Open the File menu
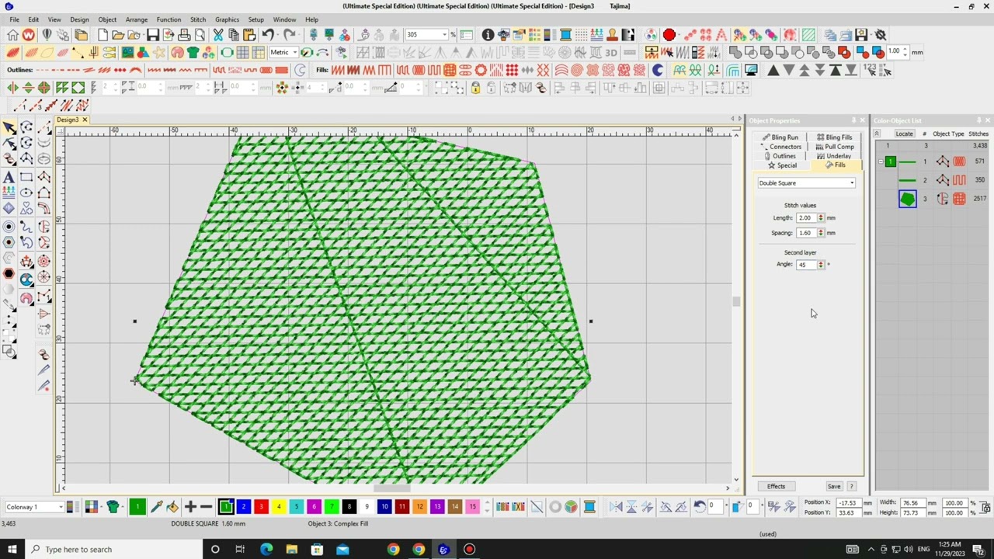 (x=15, y=19)
